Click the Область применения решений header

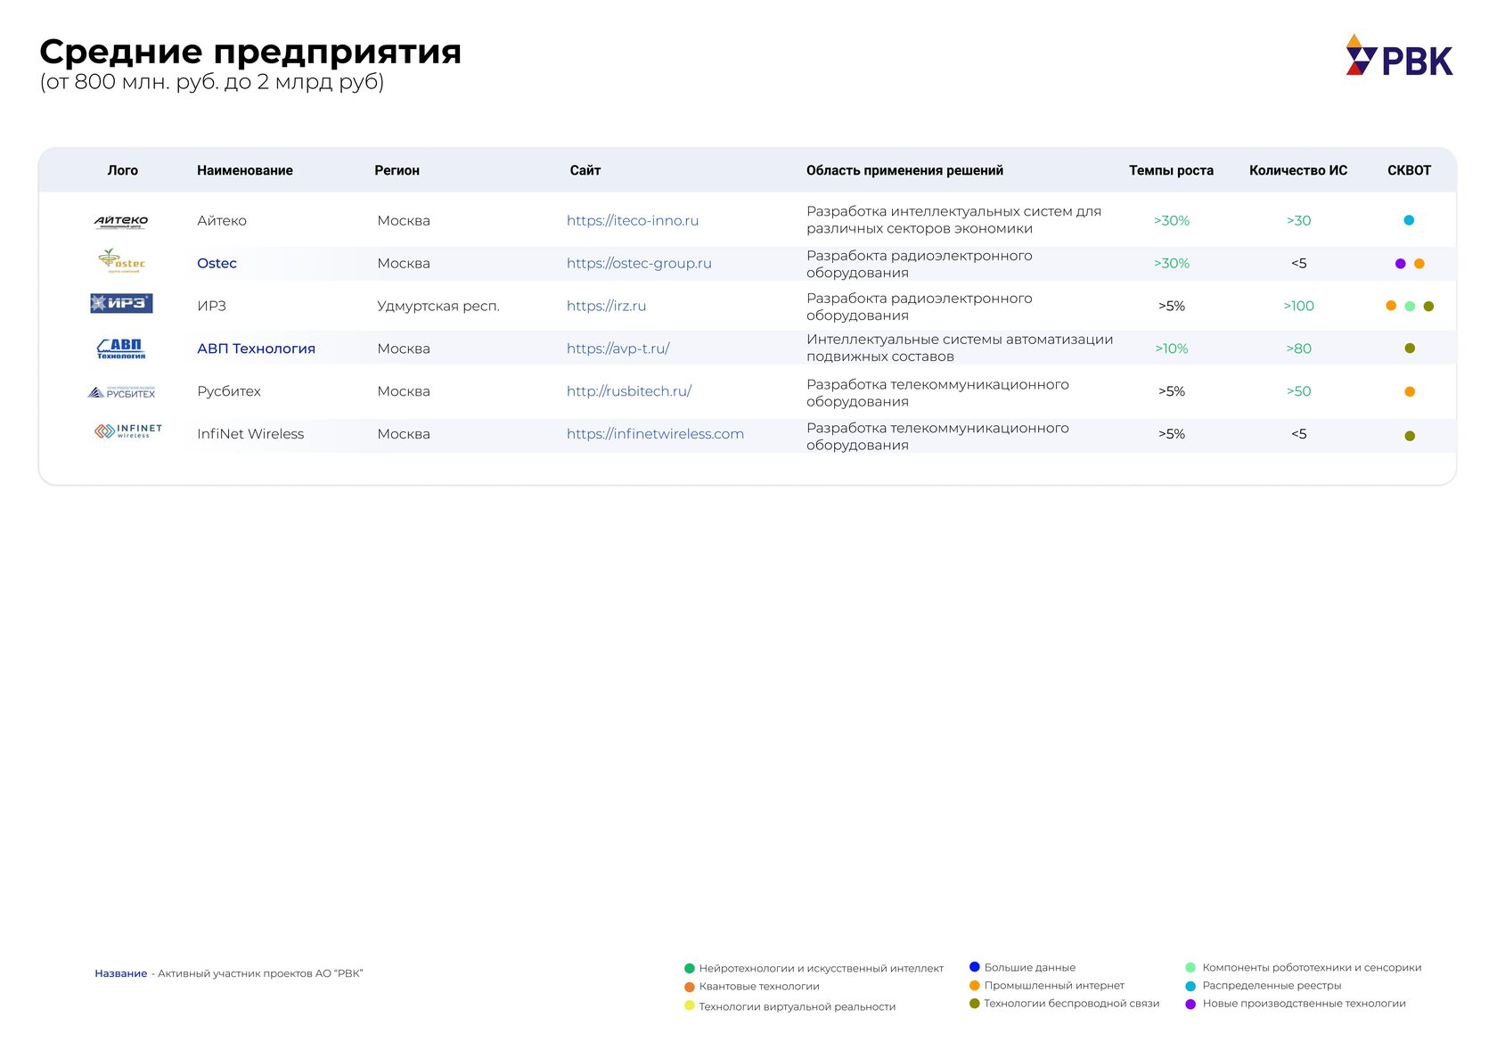click(x=904, y=170)
